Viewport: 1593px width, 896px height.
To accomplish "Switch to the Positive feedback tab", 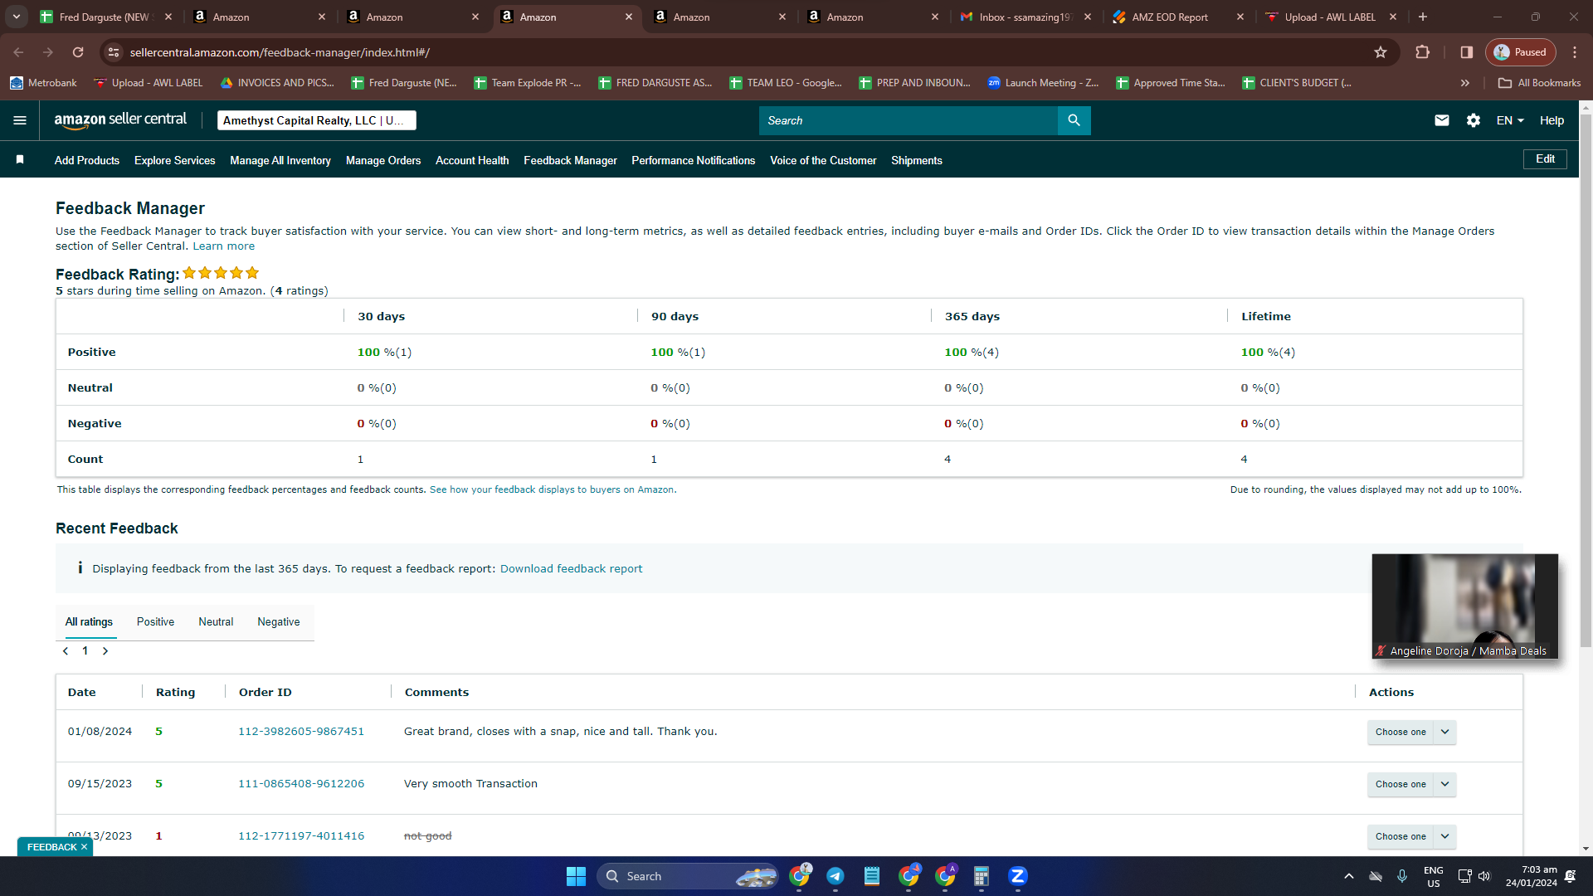I will 155,622.
